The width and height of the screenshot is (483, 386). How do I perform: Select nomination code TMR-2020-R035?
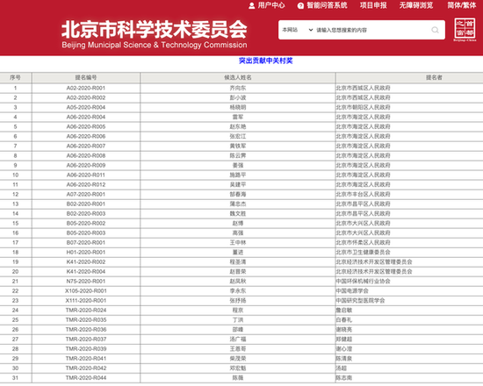point(86,320)
